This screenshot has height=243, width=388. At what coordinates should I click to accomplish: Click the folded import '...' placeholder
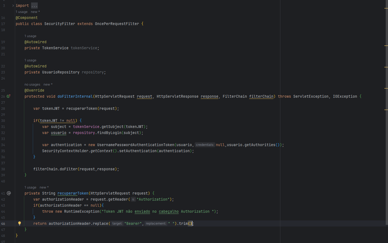click(34, 6)
